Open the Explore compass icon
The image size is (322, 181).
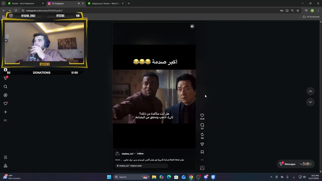coord(6,95)
